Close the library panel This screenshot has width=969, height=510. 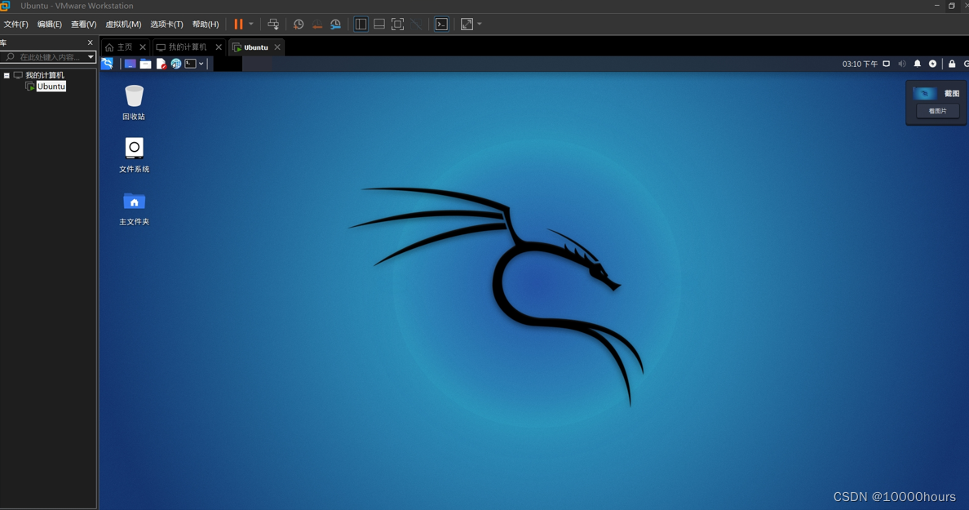click(91, 42)
